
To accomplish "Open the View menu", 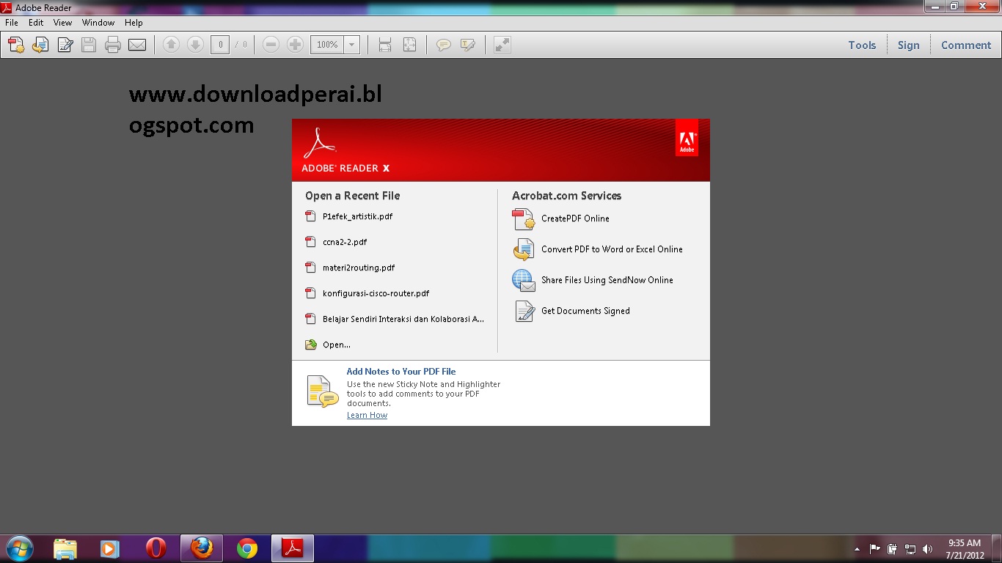I will click(62, 23).
